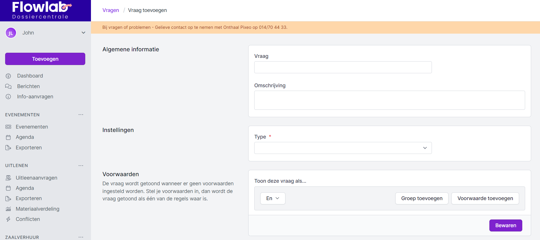The height and width of the screenshot is (240, 540).
Task: Click the Info-aanvragen info circle icon
Action: point(8,97)
